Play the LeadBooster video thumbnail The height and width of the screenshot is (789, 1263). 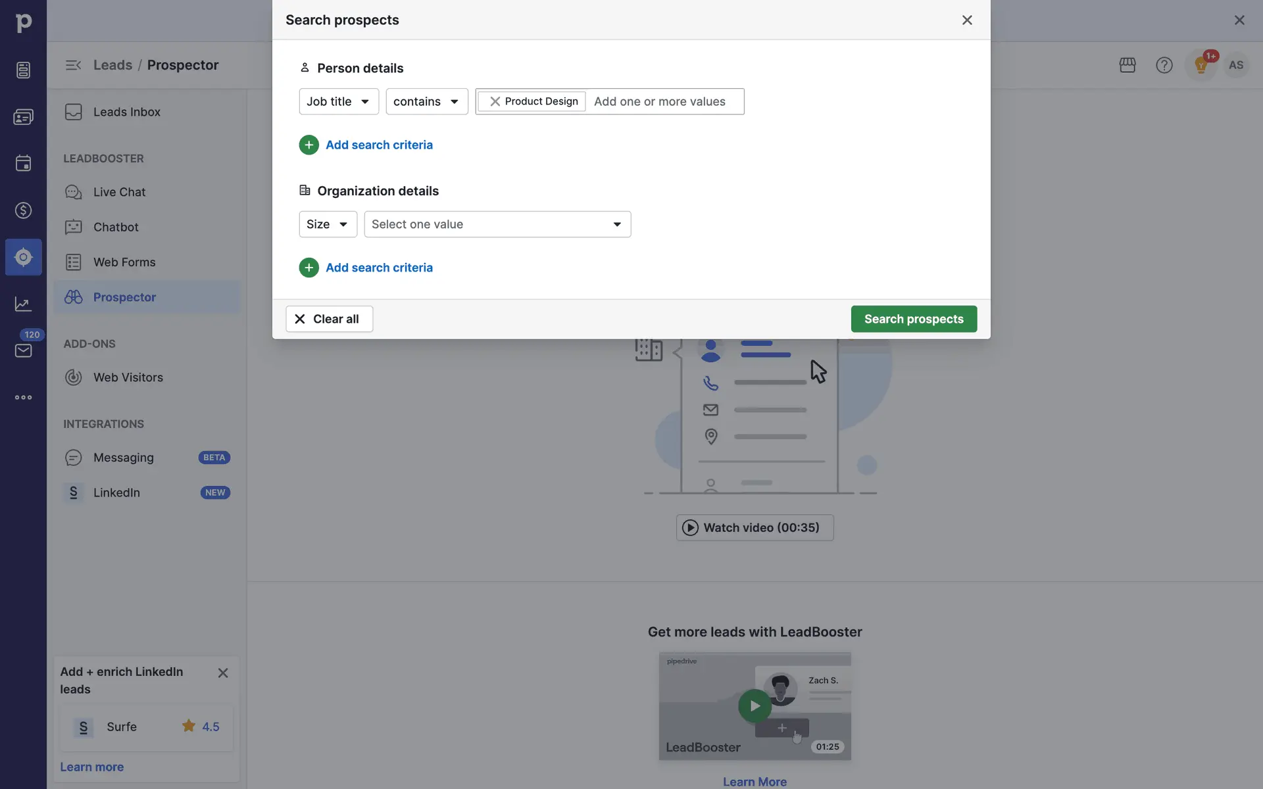tap(755, 706)
